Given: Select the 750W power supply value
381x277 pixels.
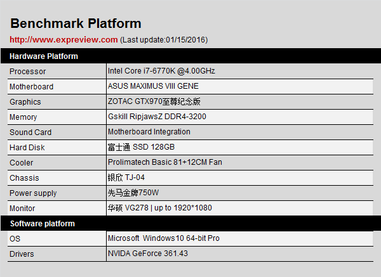Looking at the screenshot, I should [133, 193].
